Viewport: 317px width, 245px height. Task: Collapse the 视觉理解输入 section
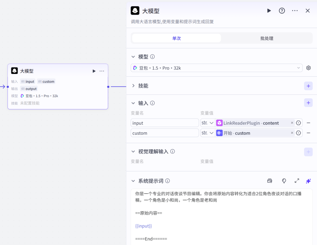click(x=133, y=151)
